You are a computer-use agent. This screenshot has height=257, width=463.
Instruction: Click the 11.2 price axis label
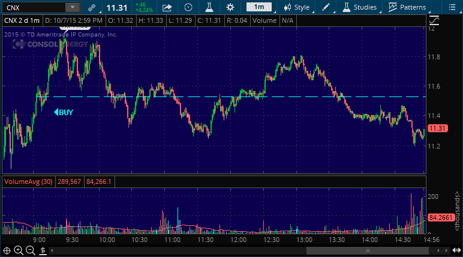click(x=434, y=146)
